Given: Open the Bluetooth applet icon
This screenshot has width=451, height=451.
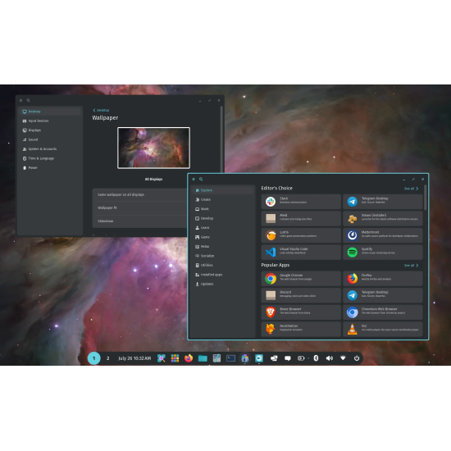Looking at the screenshot, I should click(x=316, y=358).
